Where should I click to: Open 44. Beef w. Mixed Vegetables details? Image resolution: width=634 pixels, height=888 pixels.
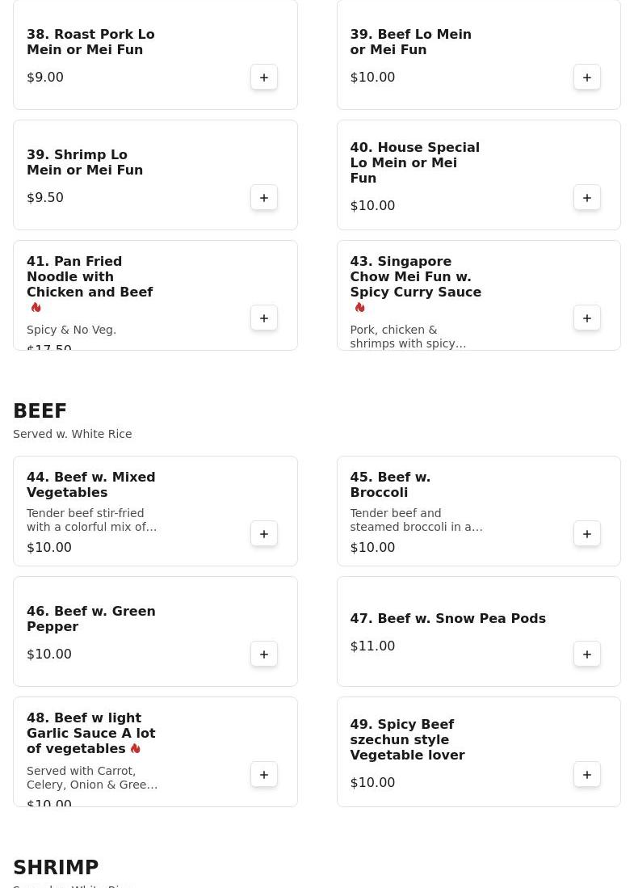90,485
